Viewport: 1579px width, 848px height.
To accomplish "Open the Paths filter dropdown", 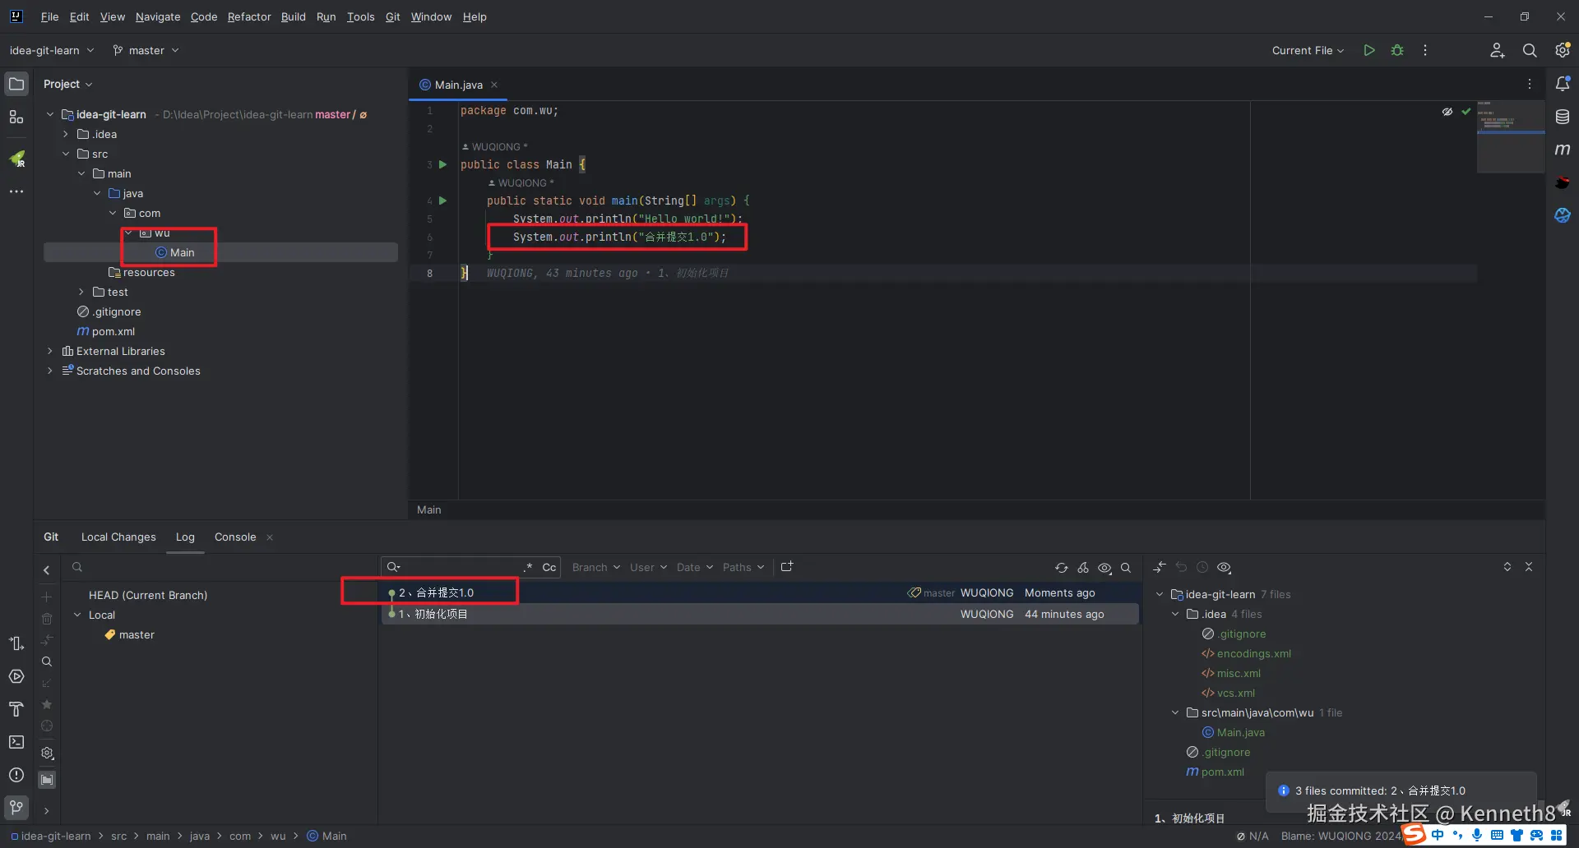I will 743,567.
